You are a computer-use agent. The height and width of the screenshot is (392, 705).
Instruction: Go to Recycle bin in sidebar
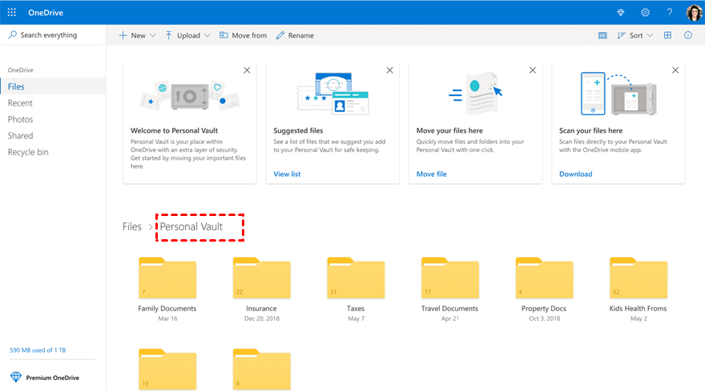point(28,152)
